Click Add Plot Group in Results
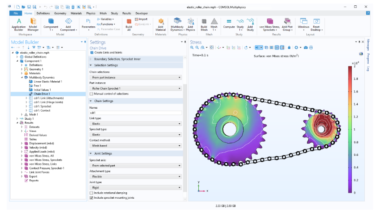The height and width of the screenshot is (210, 375). point(287,24)
